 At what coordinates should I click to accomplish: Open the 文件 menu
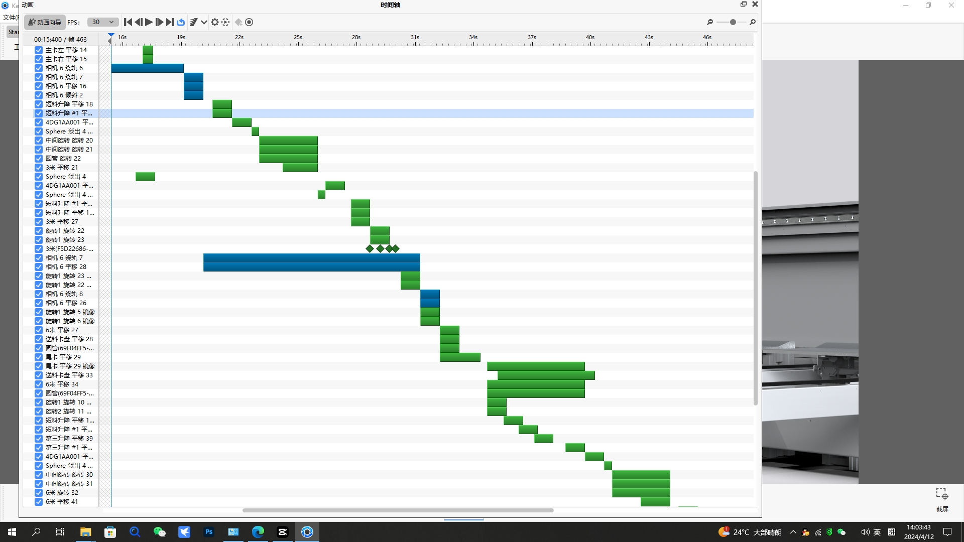[x=9, y=18]
